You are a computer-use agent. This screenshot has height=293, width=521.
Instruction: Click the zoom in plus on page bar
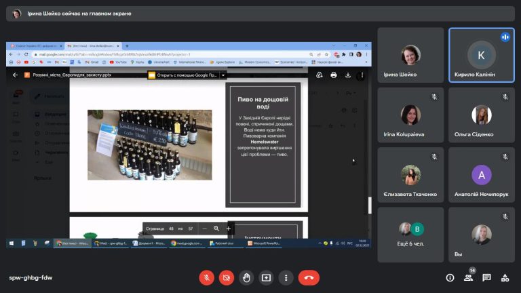click(x=228, y=229)
